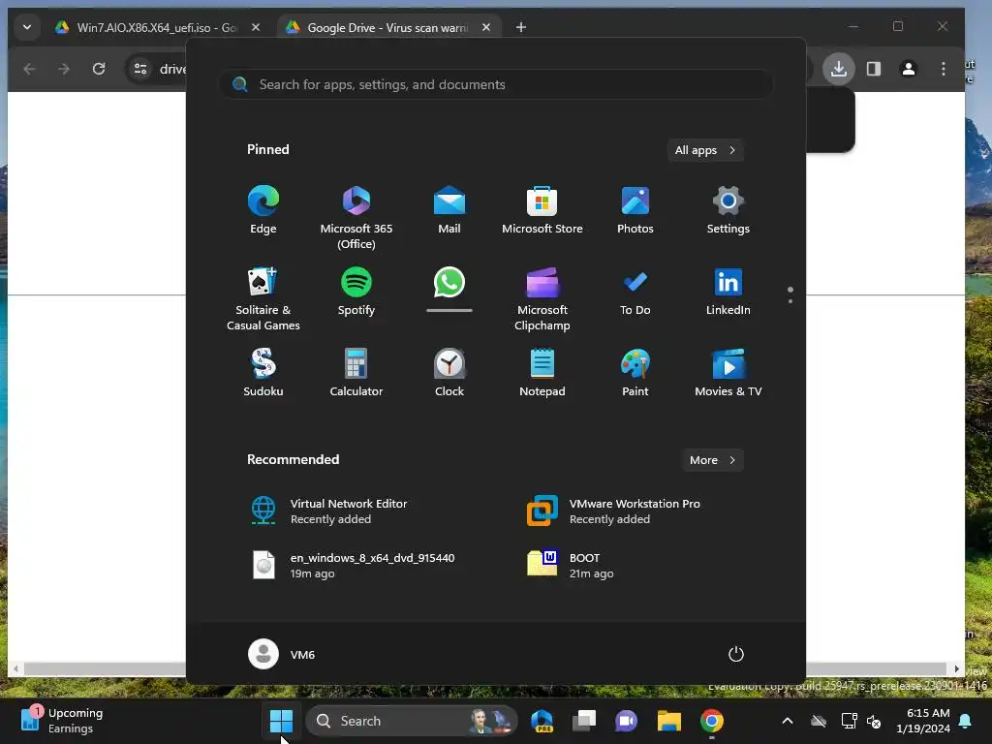Open Chrome tab search dropdown
The image size is (992, 744).
(26, 27)
